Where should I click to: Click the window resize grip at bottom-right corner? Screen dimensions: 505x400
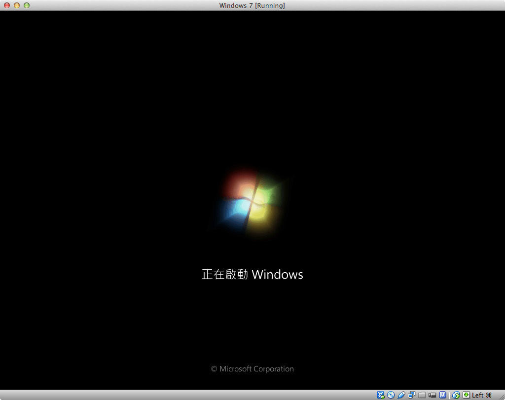[x=502, y=397]
